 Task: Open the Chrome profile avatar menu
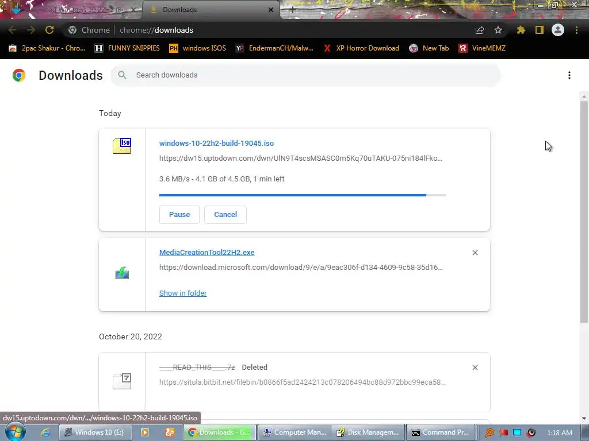tap(558, 30)
